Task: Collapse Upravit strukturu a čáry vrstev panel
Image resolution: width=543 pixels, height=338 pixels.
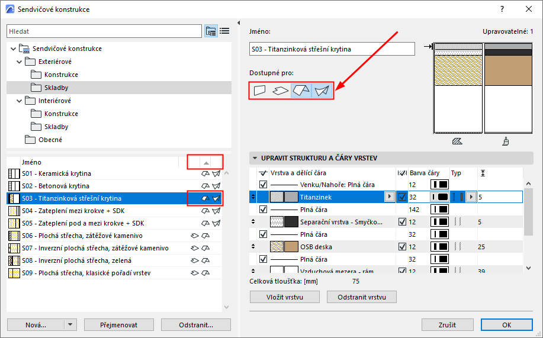Action: pos(255,158)
